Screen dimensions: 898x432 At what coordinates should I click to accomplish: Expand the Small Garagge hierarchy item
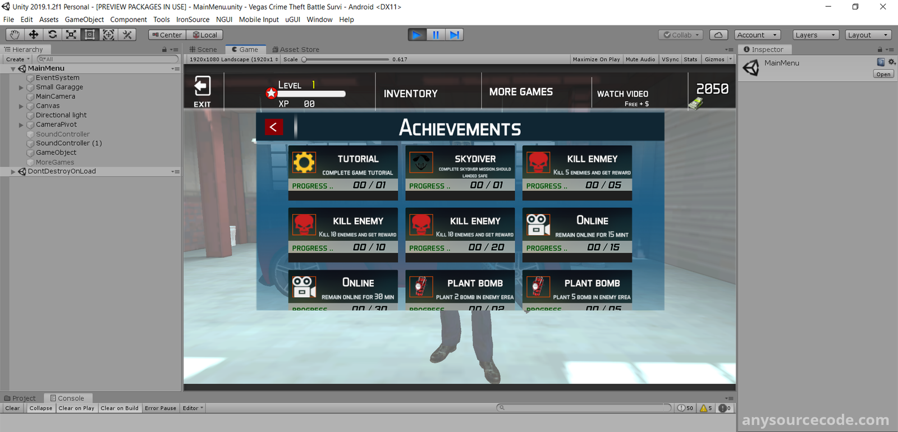[x=21, y=88]
